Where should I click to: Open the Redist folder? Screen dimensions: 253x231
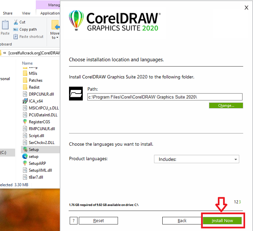34,87
